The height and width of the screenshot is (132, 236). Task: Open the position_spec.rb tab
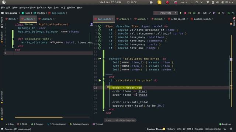(202, 19)
